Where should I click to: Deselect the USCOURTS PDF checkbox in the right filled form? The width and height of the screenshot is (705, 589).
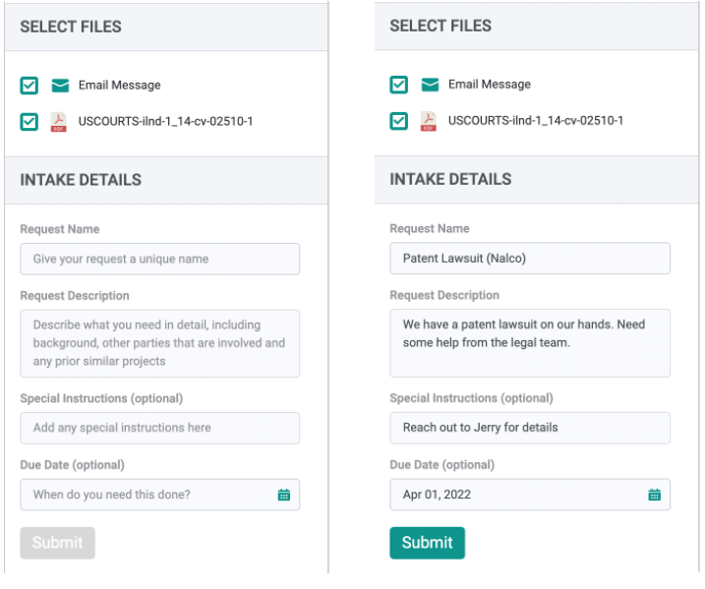[x=399, y=121]
